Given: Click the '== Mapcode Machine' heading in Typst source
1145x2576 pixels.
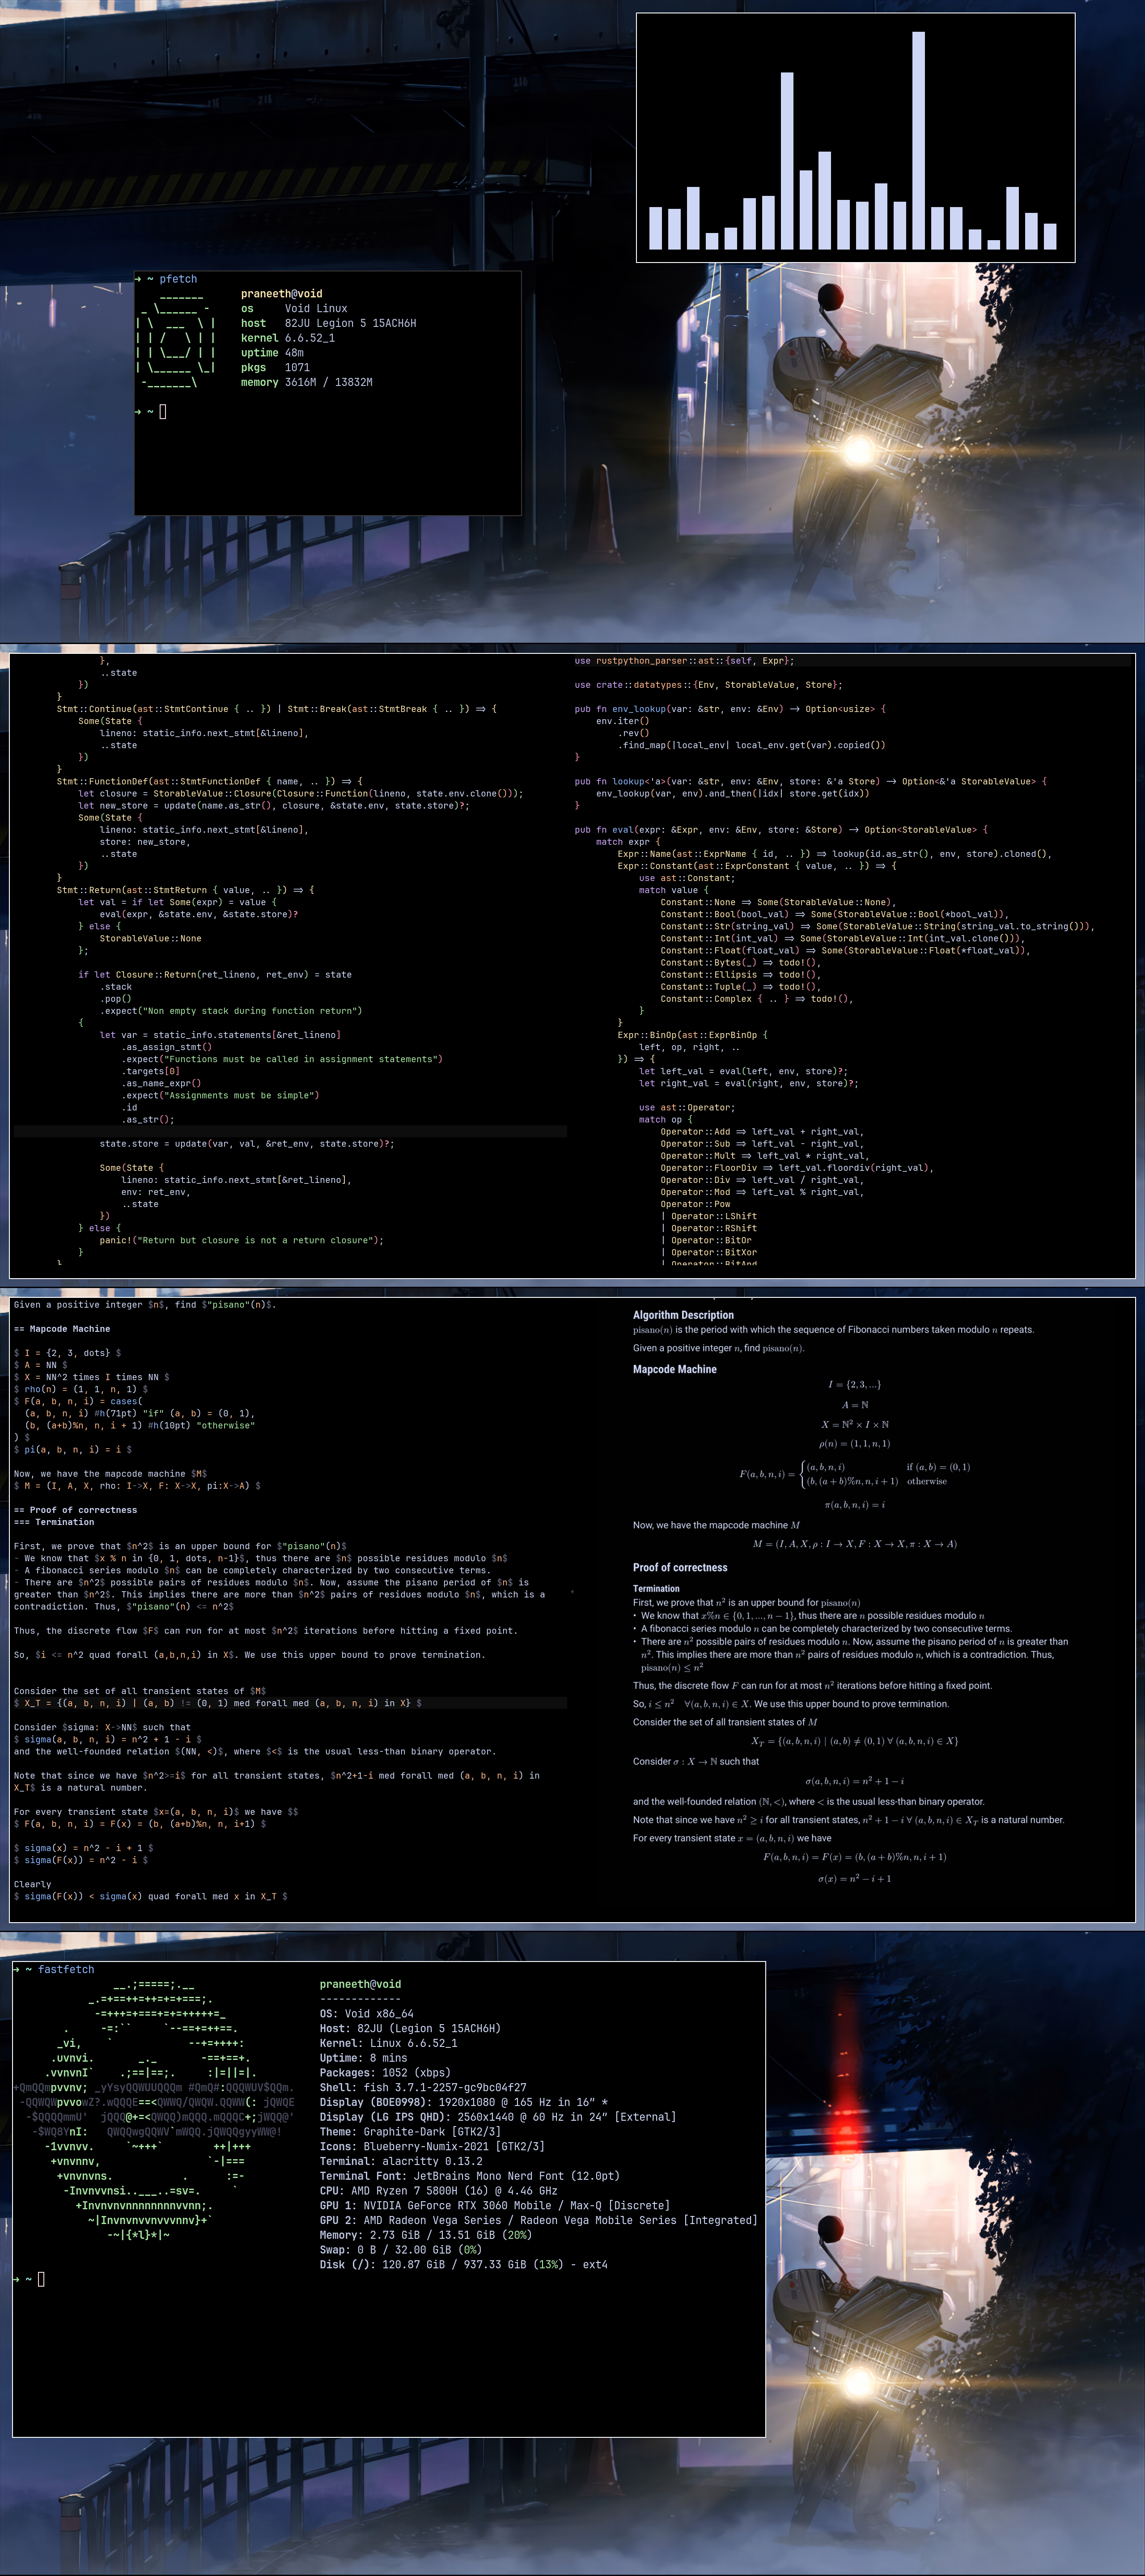Looking at the screenshot, I should (x=62, y=1329).
